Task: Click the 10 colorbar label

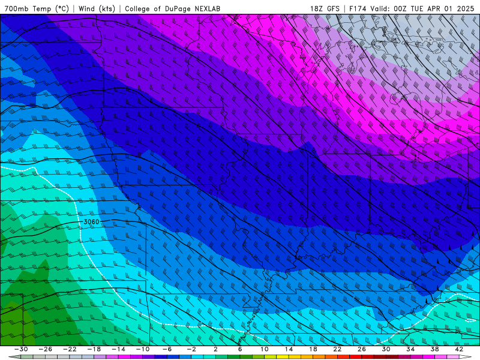Action: pyautogui.click(x=265, y=349)
